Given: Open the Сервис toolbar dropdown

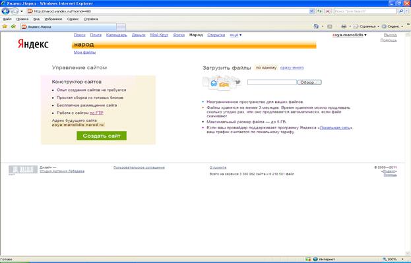Looking at the screenshot, I should coord(393,26).
